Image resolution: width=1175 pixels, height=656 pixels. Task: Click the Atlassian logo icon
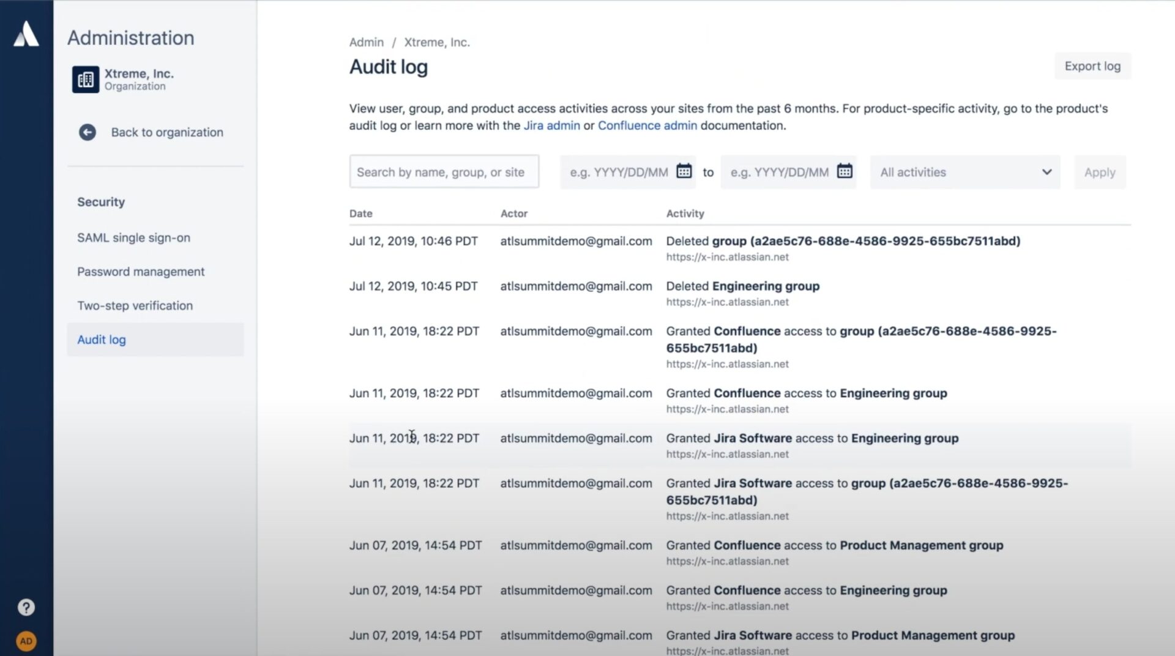coord(26,34)
